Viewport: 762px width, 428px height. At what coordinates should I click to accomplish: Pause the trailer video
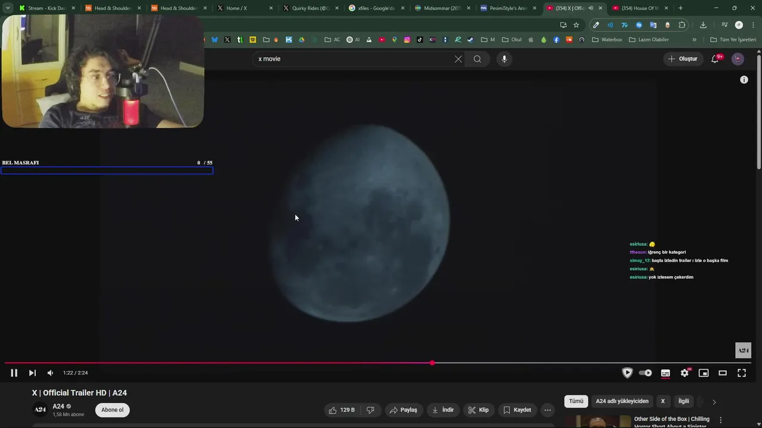point(14,373)
